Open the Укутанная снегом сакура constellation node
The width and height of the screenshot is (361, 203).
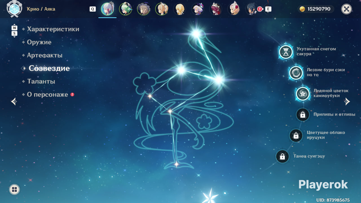coord(286,52)
